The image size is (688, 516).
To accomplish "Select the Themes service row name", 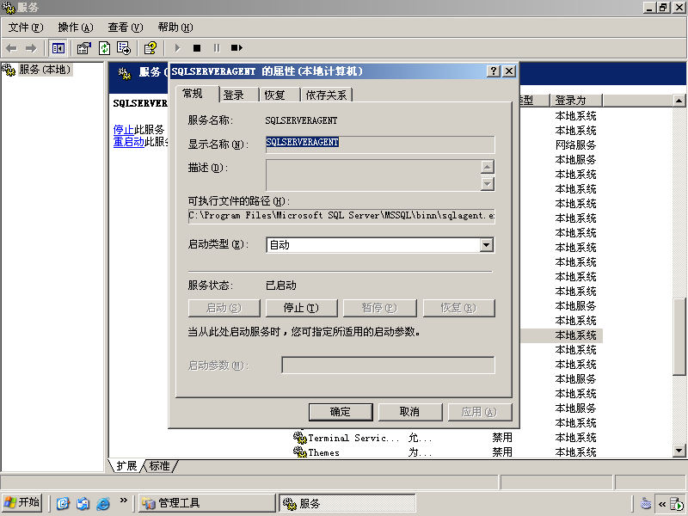I will 323,452.
